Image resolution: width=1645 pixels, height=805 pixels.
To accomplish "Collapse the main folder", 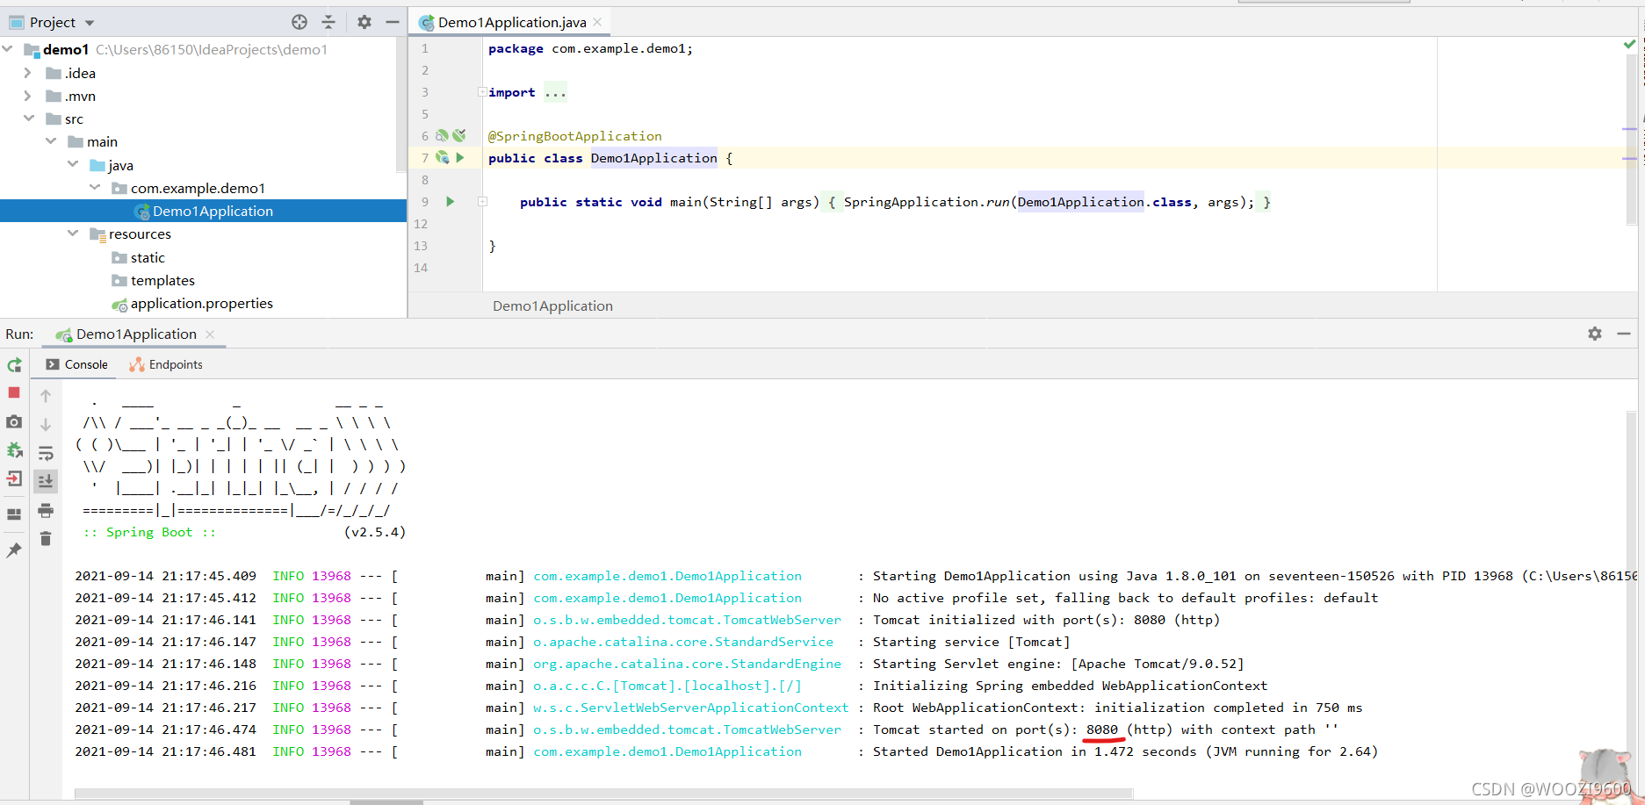I will tap(51, 141).
